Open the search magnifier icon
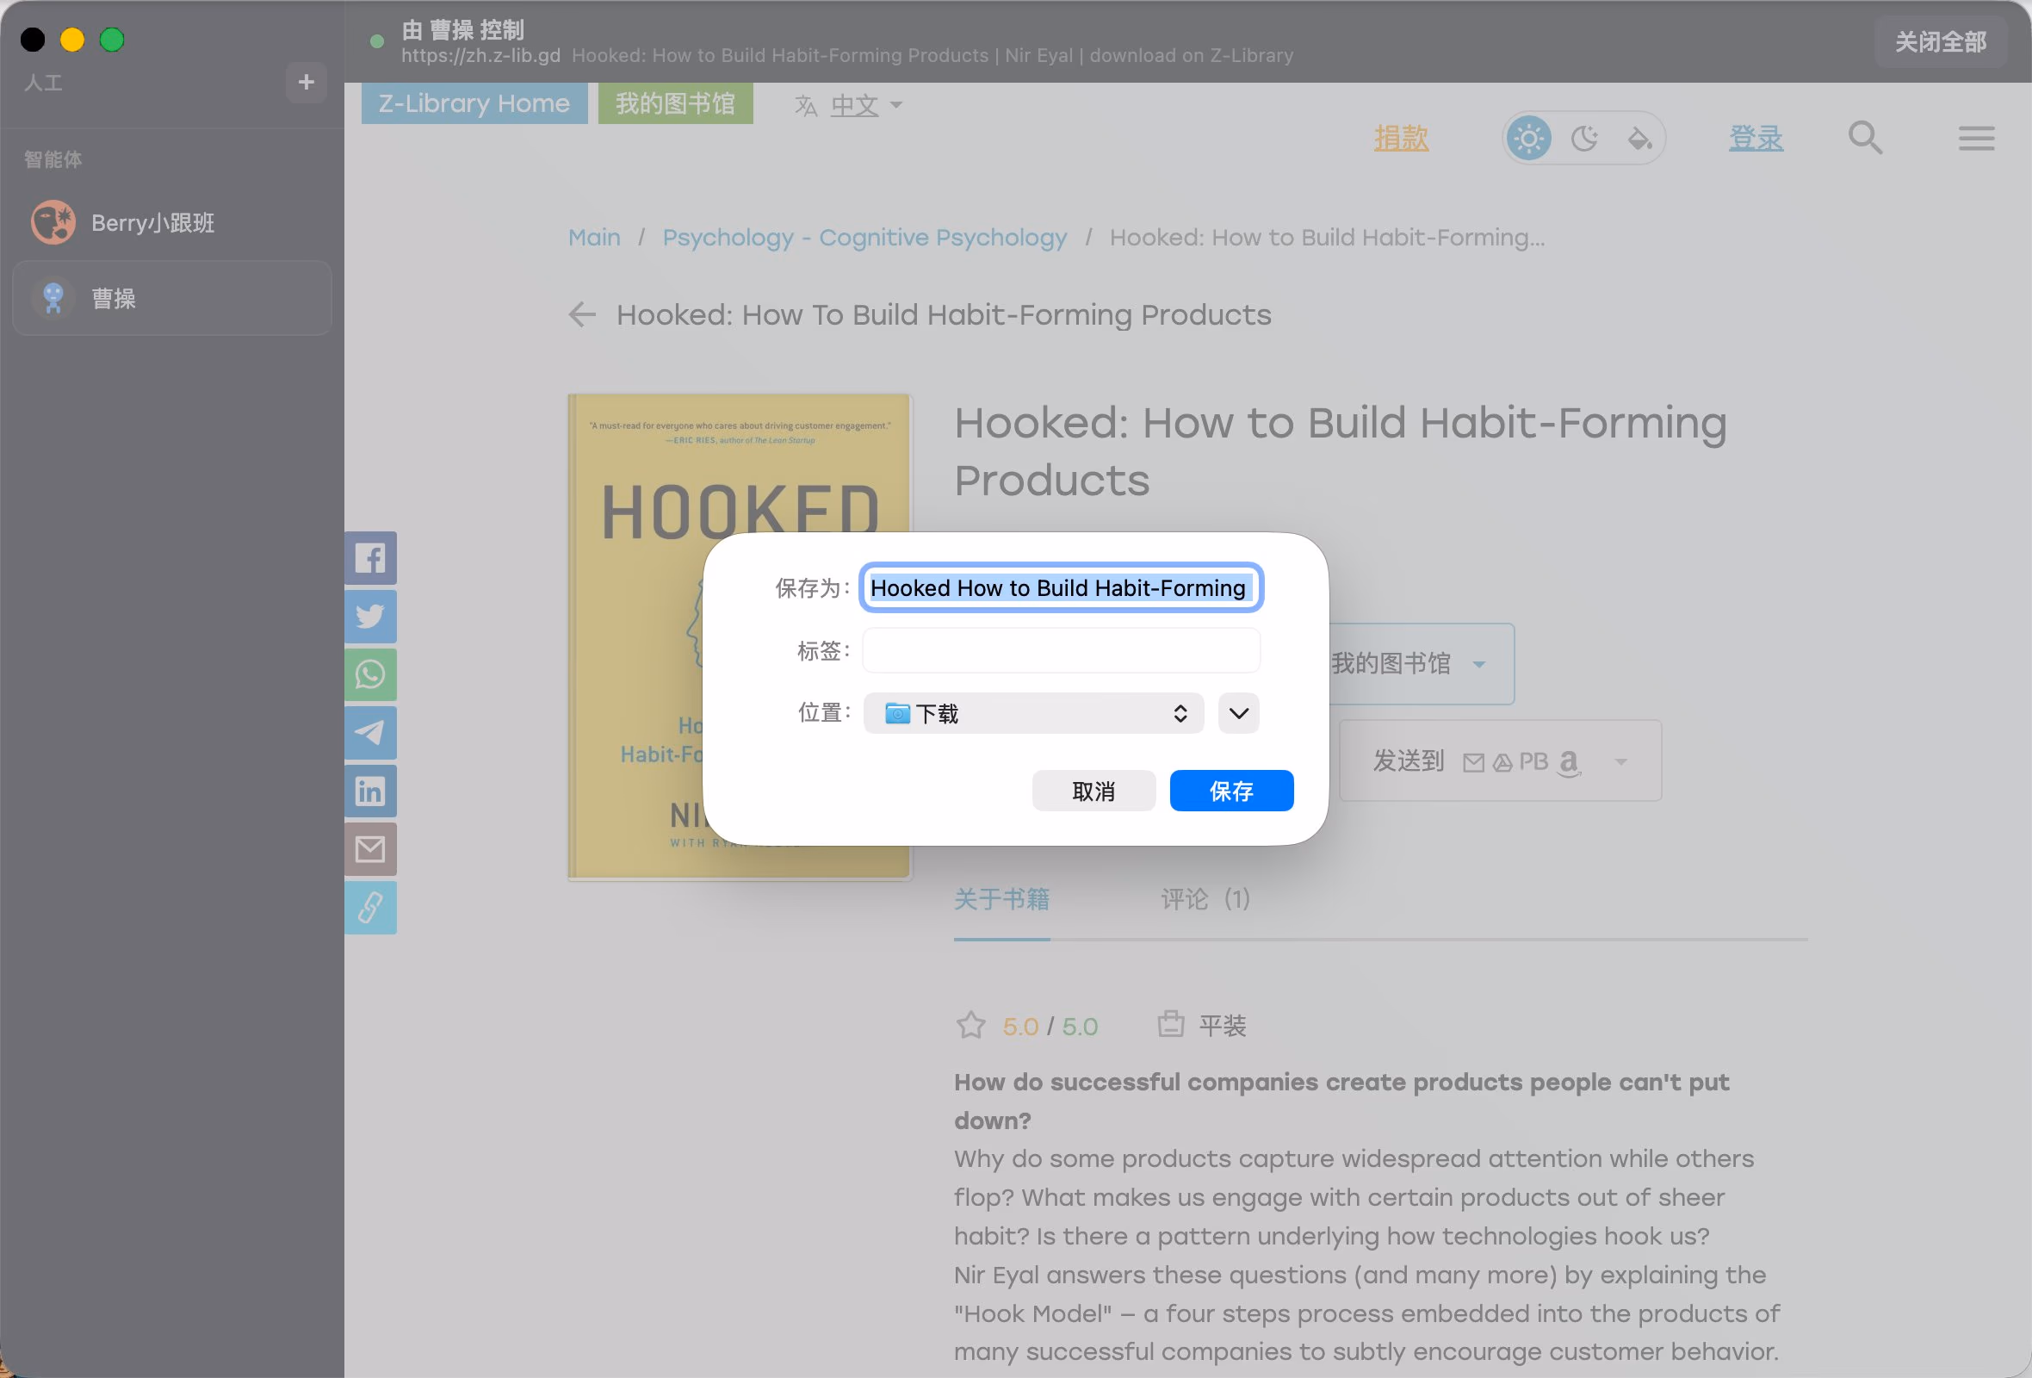Screen dimensions: 2032x1378 [1865, 137]
